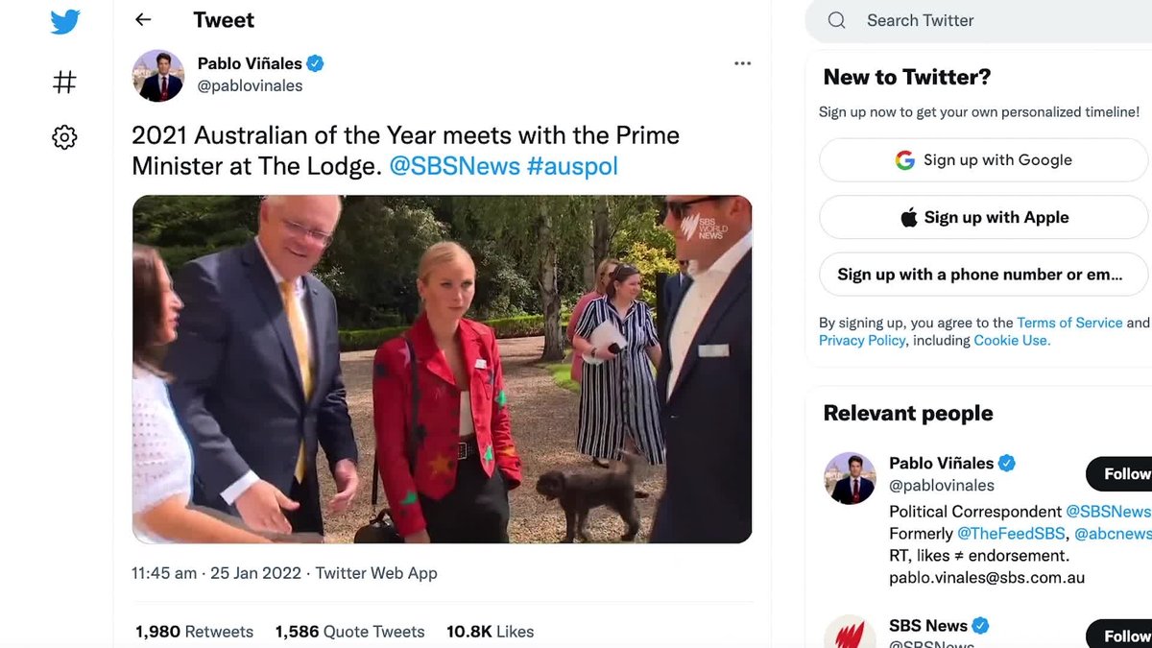Screen dimensions: 1152x648
Task: Open Settings via the gear icon
Action: (63, 137)
